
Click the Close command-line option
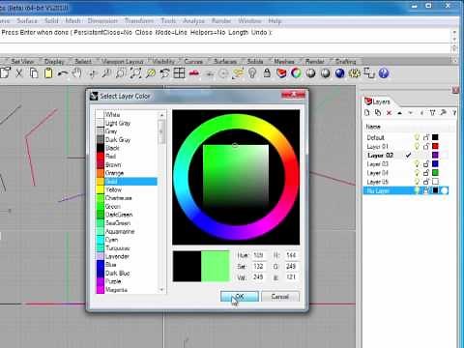click(143, 33)
